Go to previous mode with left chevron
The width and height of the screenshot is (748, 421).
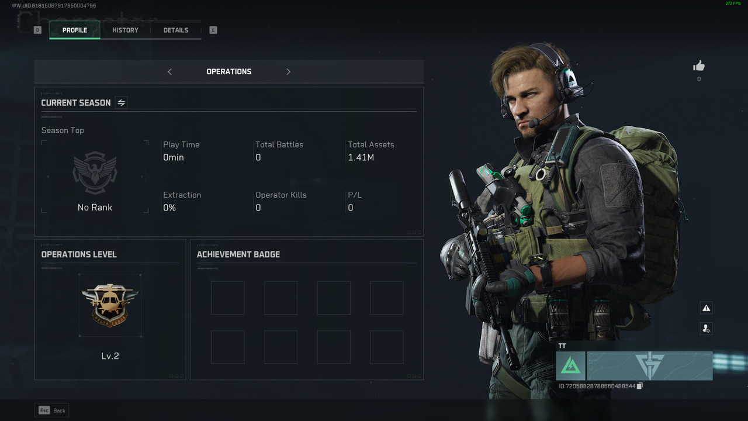pos(170,71)
